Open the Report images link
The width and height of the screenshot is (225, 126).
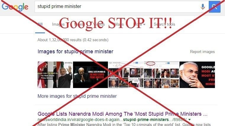click(202, 52)
